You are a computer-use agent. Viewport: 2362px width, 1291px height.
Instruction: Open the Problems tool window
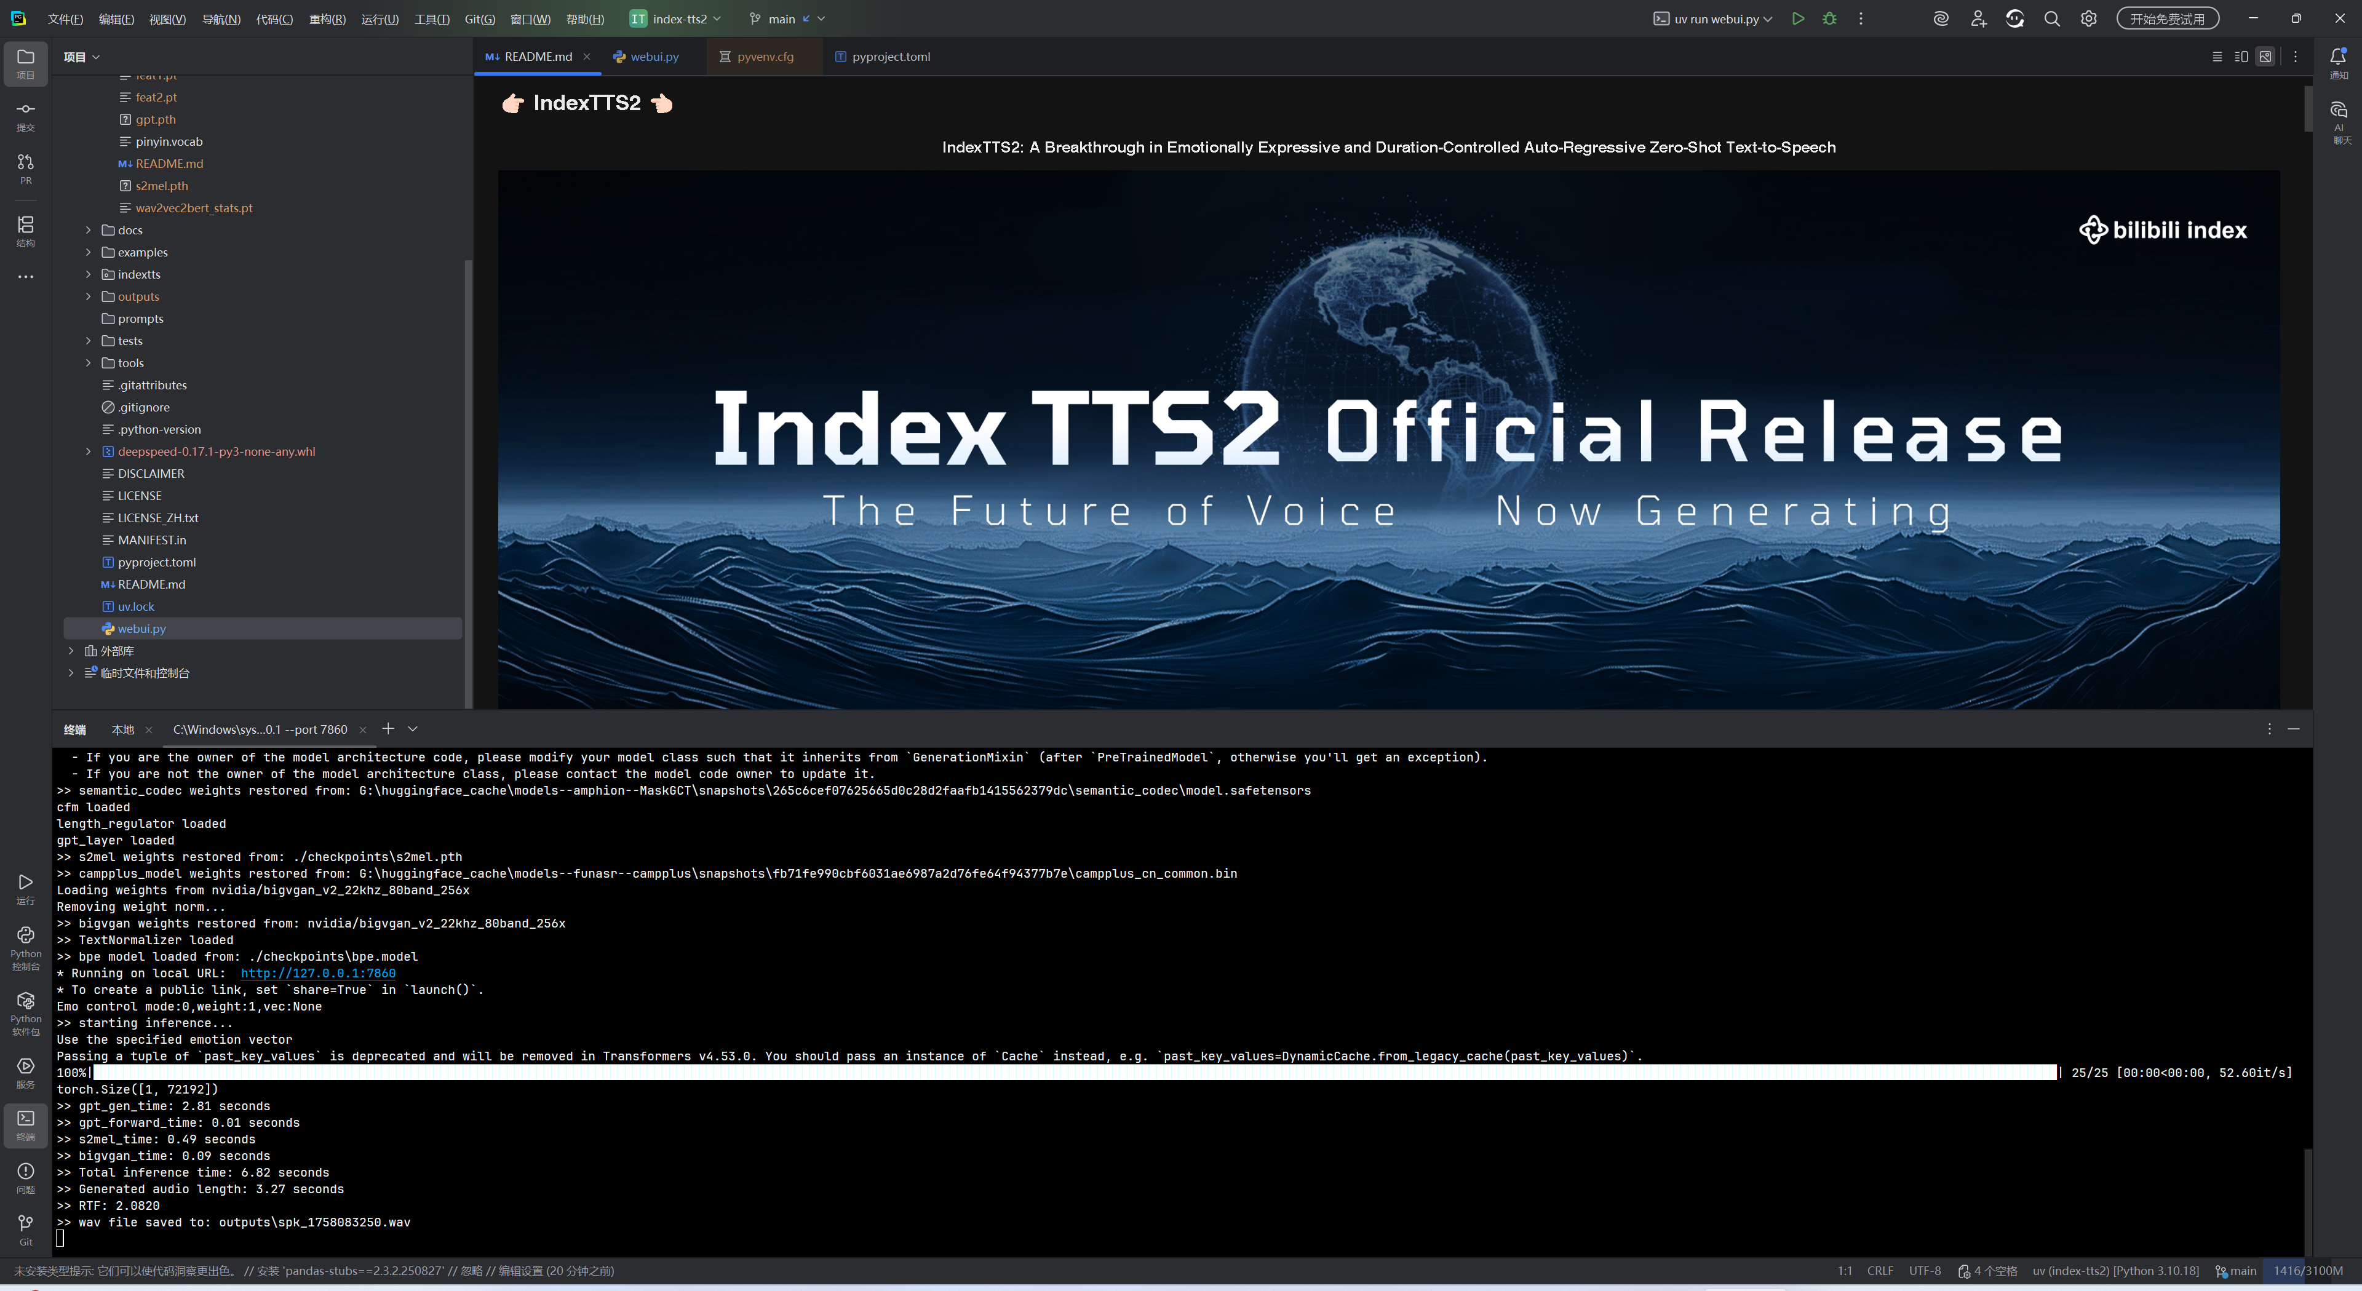[26, 1178]
